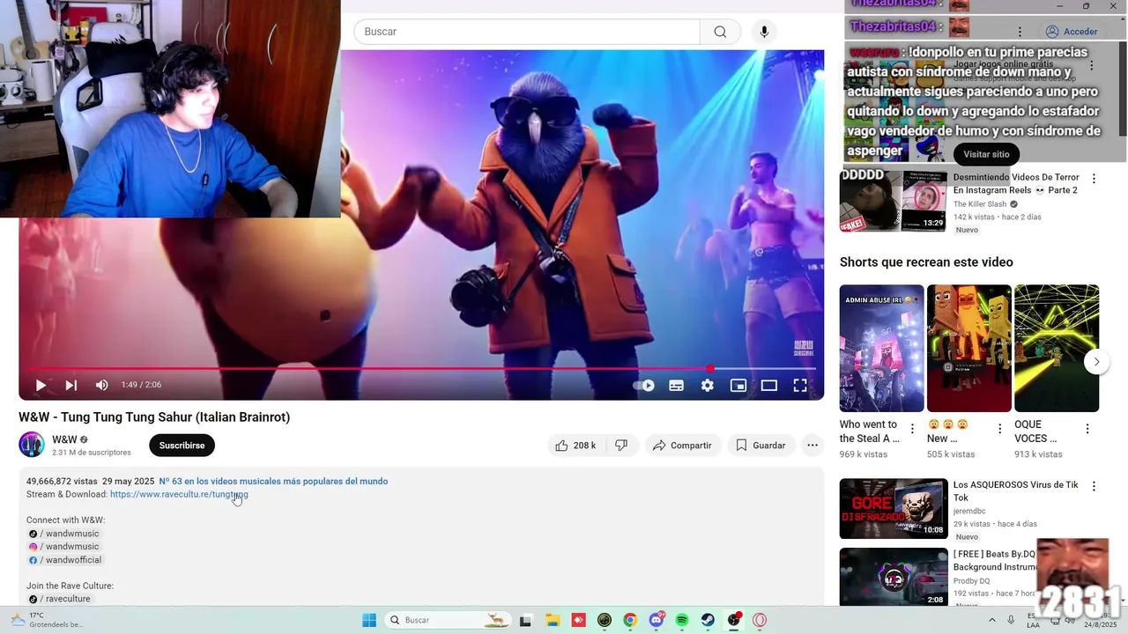Viewport: 1128px width, 634px height.
Task: Play the video
Action: 41,385
